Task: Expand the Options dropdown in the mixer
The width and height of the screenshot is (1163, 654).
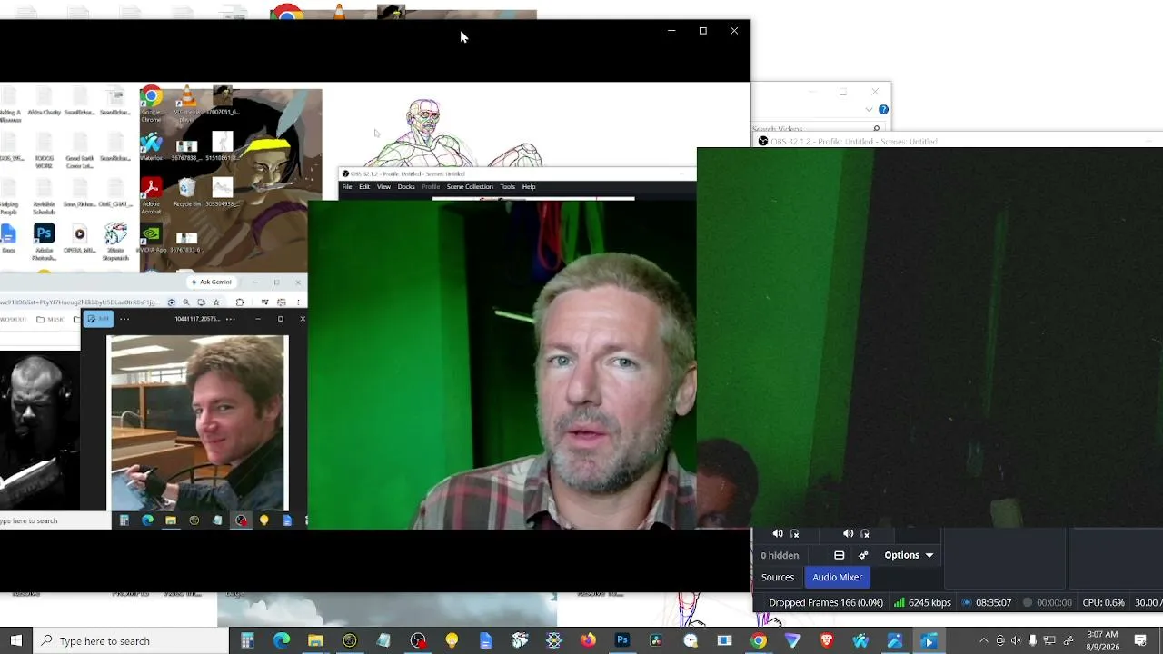Action: pyautogui.click(x=909, y=555)
